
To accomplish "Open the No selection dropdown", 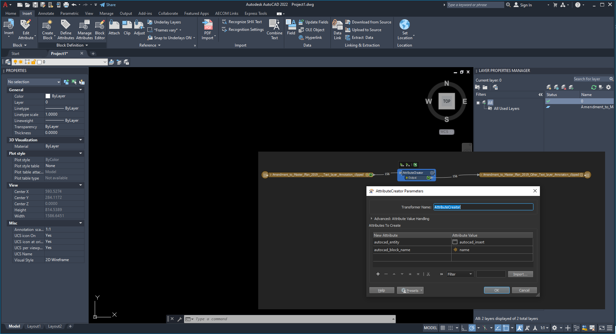I will click(34, 82).
